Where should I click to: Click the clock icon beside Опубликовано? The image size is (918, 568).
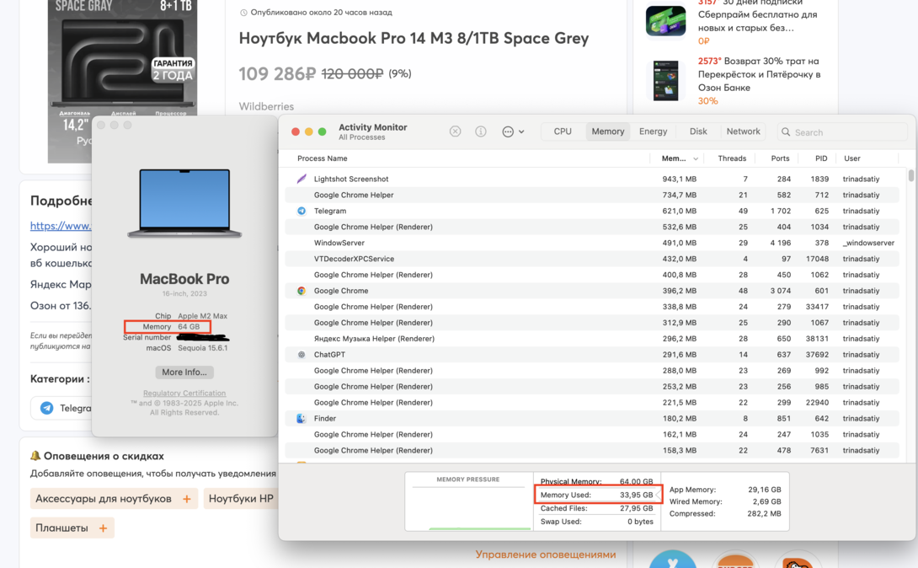[x=243, y=13]
